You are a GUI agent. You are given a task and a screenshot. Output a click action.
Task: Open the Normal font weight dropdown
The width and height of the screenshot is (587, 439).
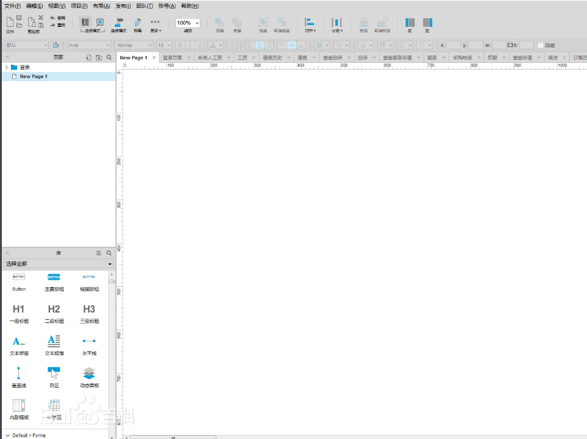point(134,45)
